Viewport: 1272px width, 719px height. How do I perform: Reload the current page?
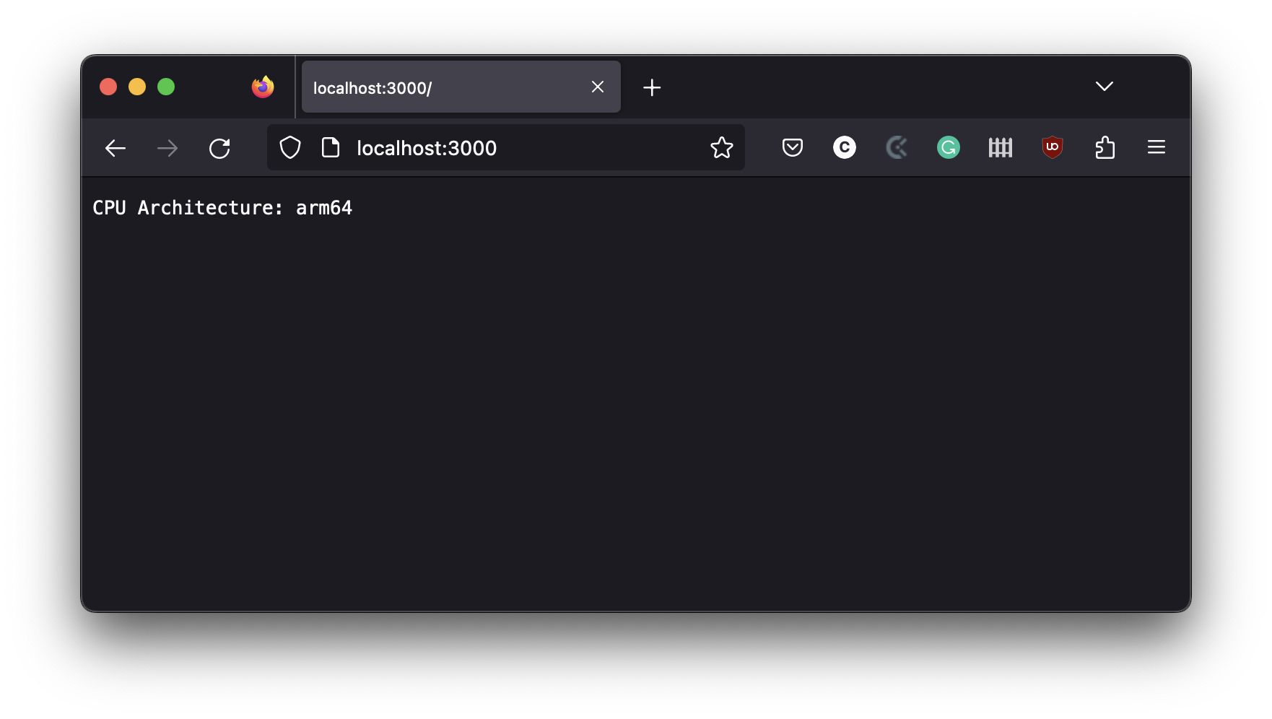pos(219,148)
